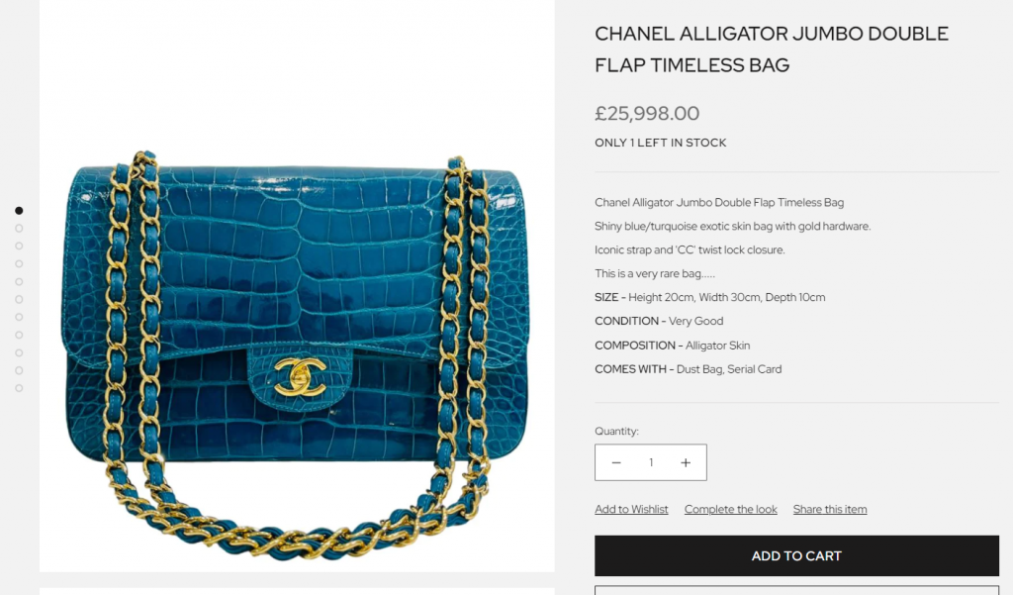Select the fifth image gallery dot
Viewport: 1013px width, 595px height.
click(19, 281)
